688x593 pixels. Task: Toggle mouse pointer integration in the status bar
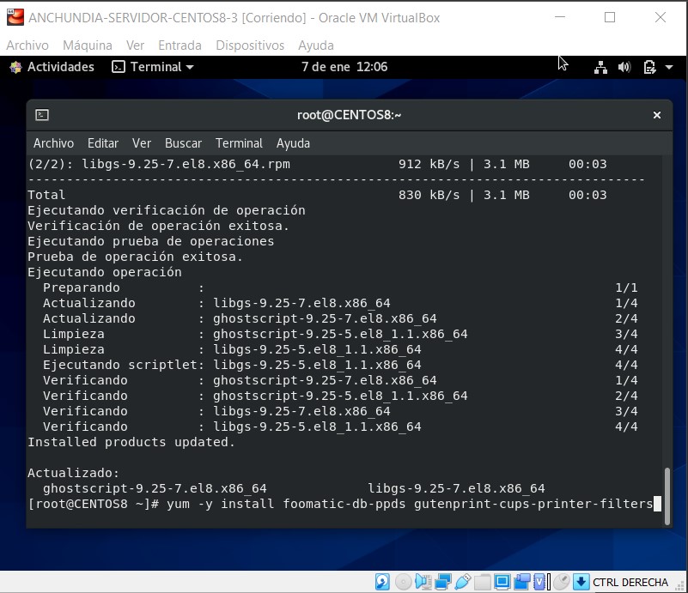[561, 582]
